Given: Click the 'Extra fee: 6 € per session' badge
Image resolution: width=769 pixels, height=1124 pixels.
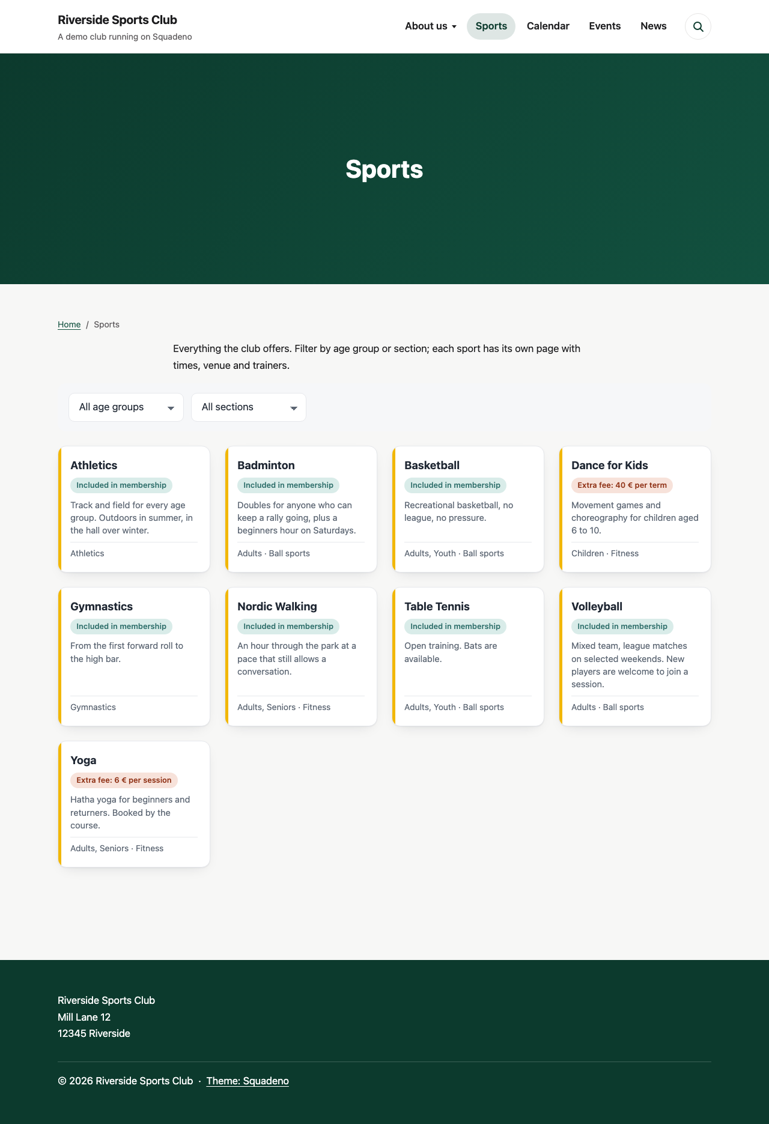Looking at the screenshot, I should tap(124, 780).
